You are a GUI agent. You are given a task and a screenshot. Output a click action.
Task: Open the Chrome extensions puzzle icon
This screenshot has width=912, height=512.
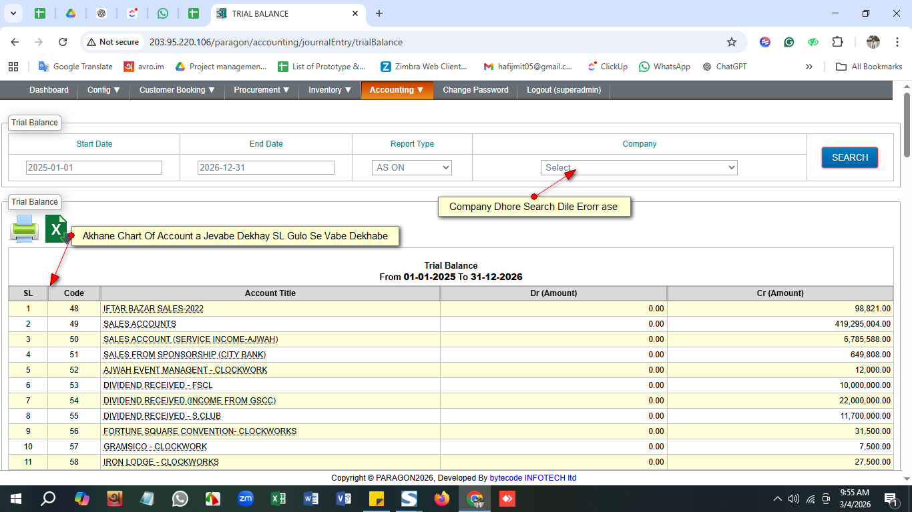(837, 42)
